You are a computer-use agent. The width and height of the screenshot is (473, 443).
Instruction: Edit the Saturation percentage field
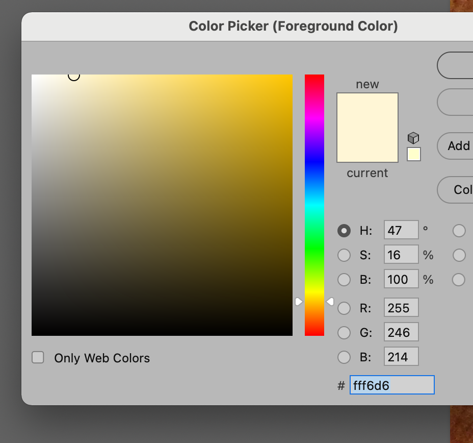[401, 255]
